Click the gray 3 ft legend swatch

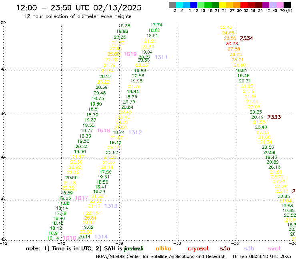tap(172, 5)
